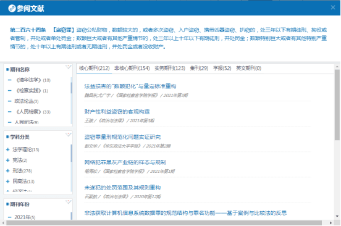
Task: Remove the 《清华法学》(10) journal filter via its minus icon
Action: [9, 80]
